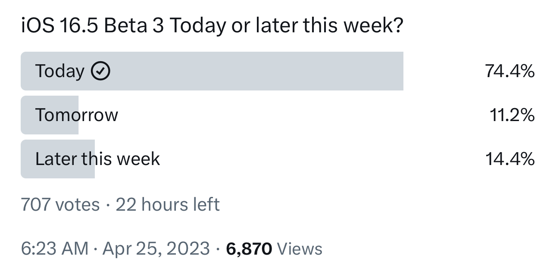Click the words later this week? in the question
Image resolution: width=556 pixels, height=271 pixels.
point(329,26)
